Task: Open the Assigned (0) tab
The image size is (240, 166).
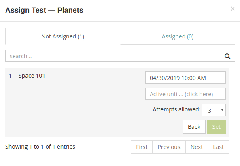Action: pyautogui.click(x=178, y=36)
